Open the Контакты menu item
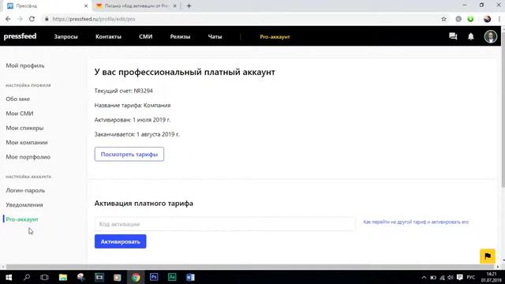 [108, 37]
